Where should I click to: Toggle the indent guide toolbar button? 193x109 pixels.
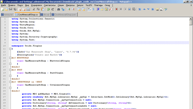(97, 9)
